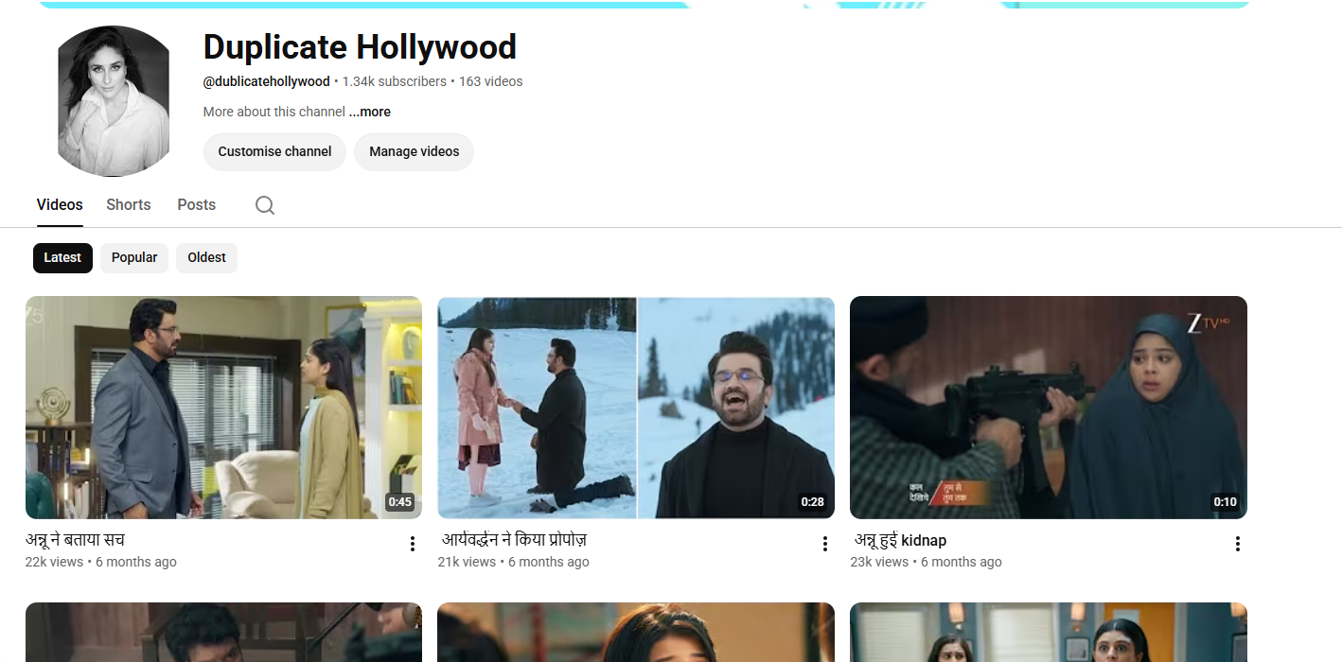Open options menu for अनू ने बताया सच video
This screenshot has height=662, width=1342.
click(x=413, y=544)
